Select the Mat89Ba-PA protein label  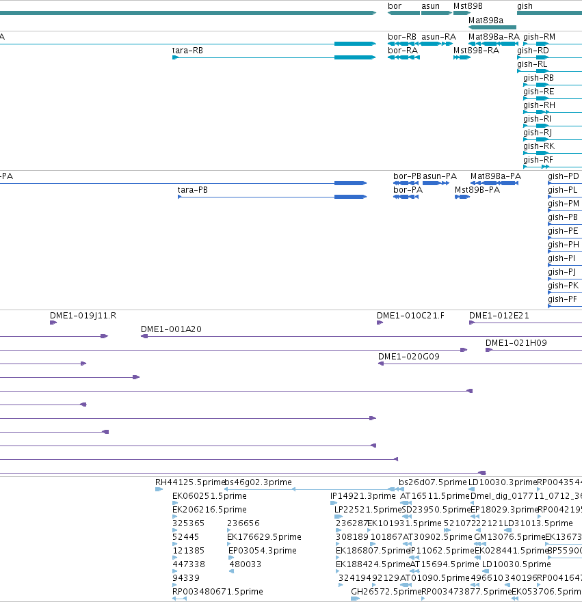(496, 176)
